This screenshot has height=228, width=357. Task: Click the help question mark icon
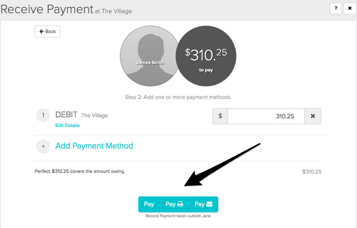pos(336,8)
